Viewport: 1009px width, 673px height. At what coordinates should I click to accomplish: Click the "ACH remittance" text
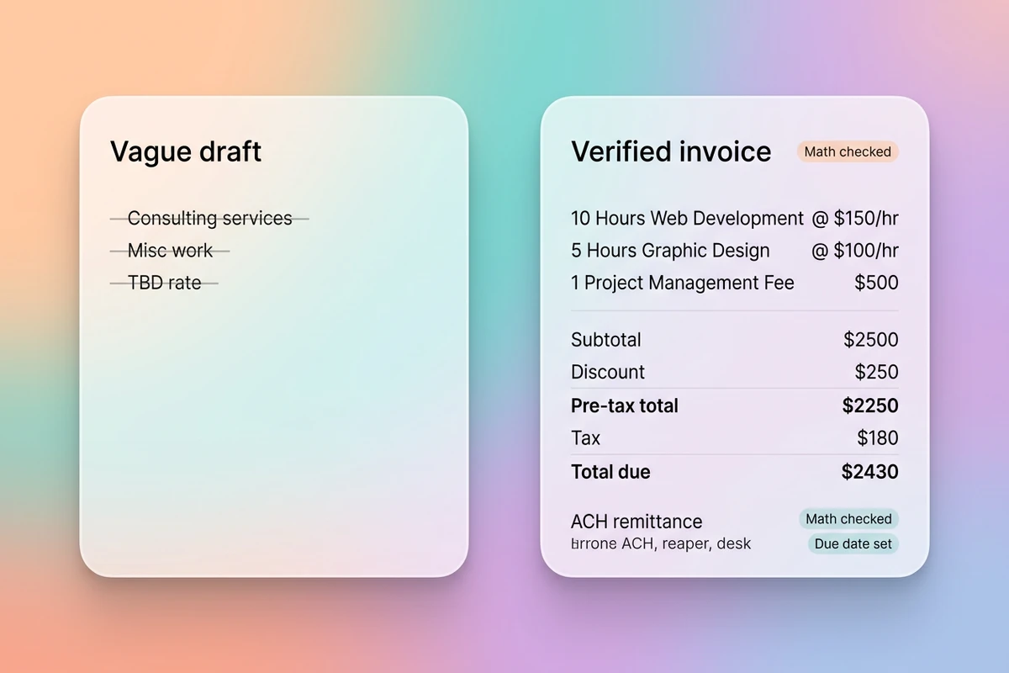(637, 522)
